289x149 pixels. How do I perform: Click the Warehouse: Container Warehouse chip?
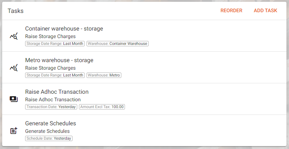point(117,44)
